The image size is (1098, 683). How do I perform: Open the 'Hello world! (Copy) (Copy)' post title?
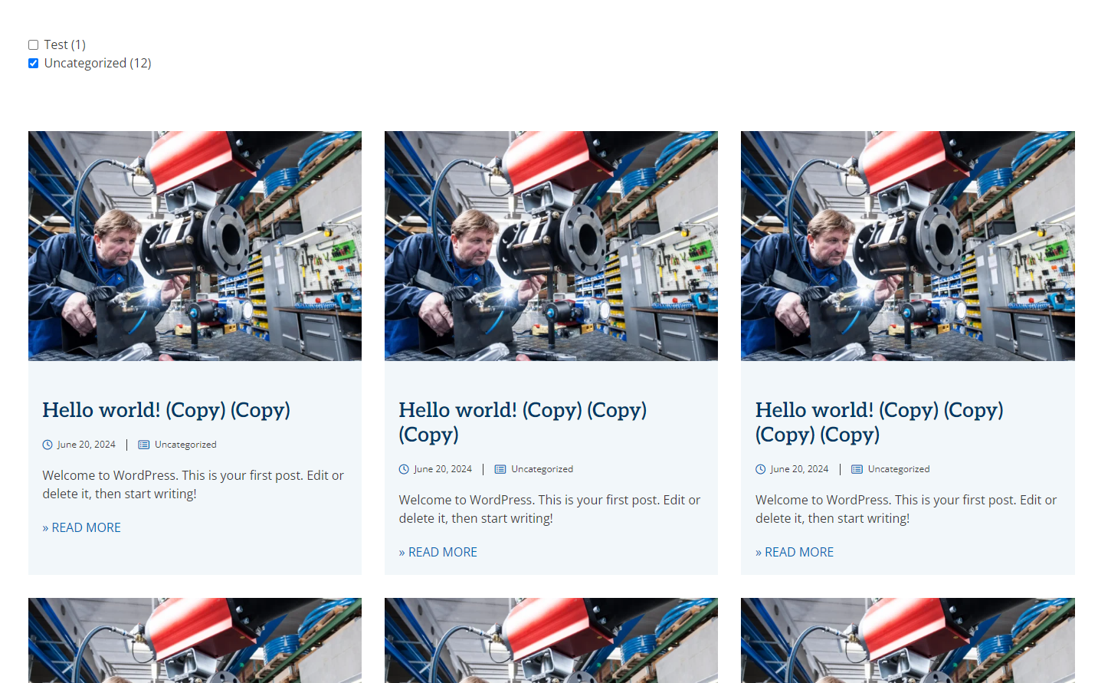166,410
